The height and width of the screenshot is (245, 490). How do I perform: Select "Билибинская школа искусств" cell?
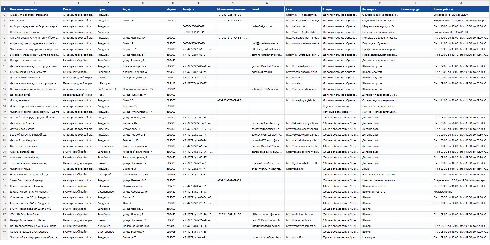pyautogui.click(x=35, y=72)
